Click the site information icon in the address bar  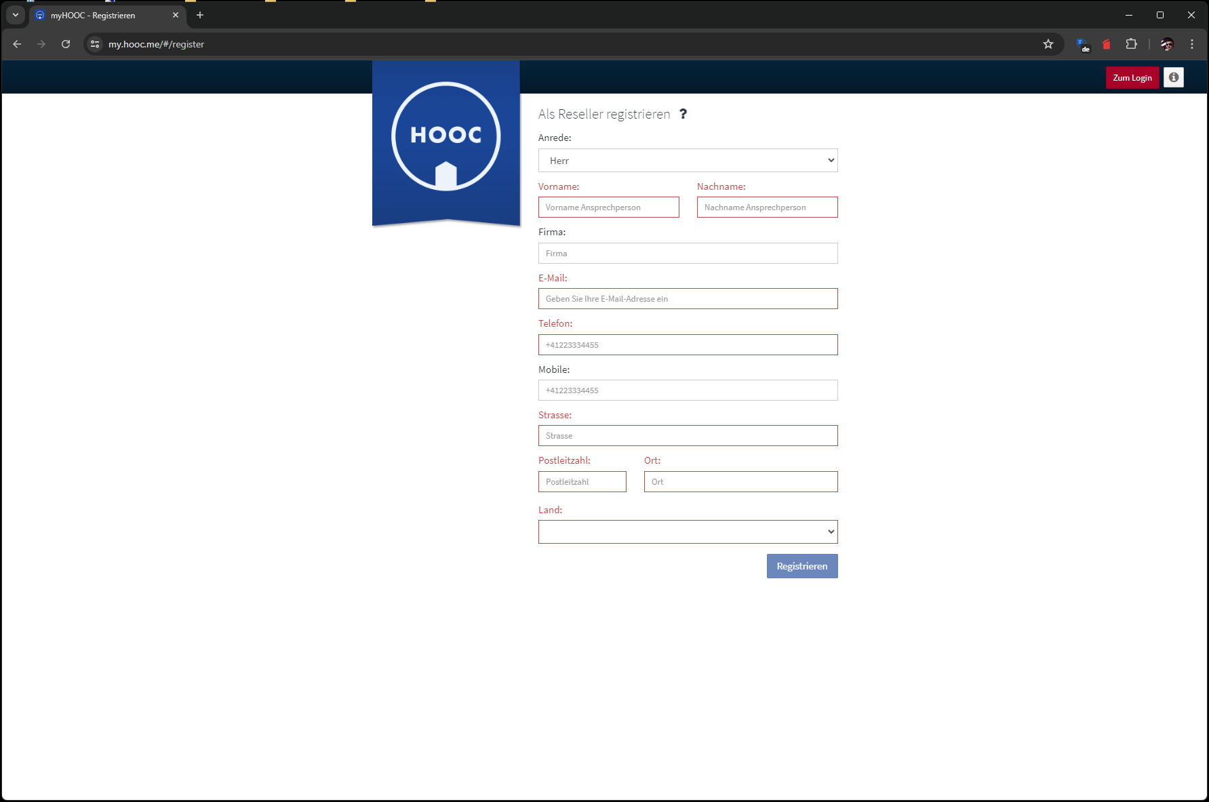(x=94, y=44)
